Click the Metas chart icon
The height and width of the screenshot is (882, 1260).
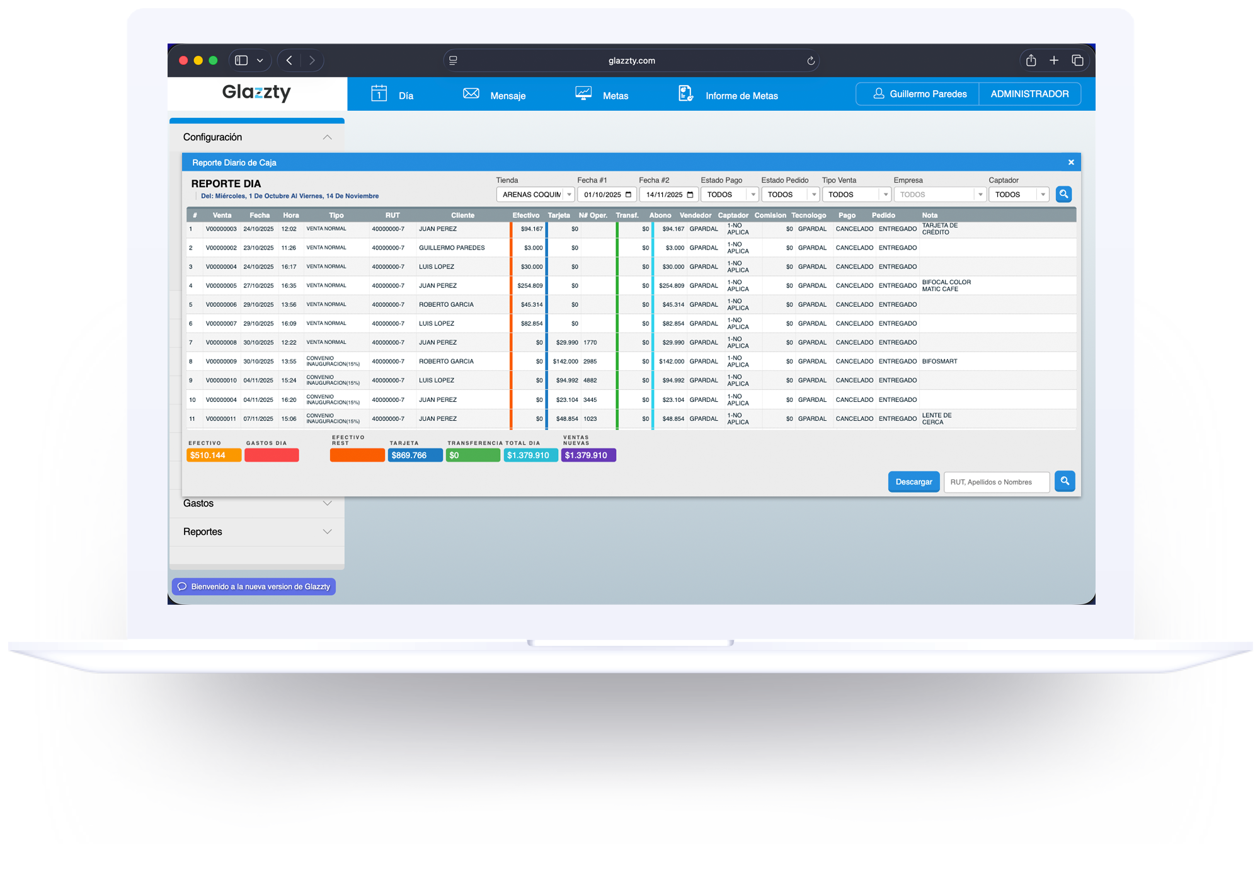[583, 93]
